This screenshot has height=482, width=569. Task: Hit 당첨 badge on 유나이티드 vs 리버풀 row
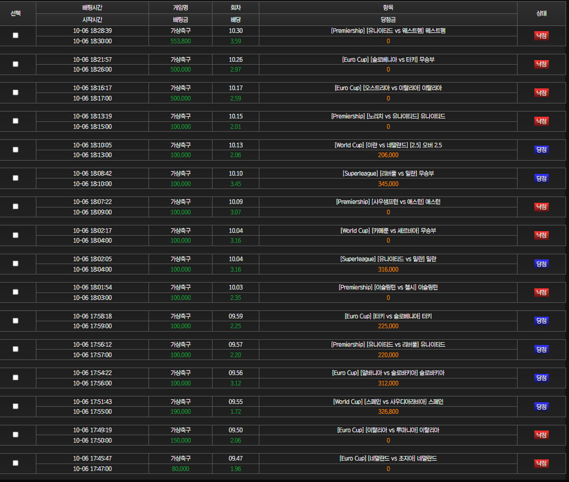[541, 349]
